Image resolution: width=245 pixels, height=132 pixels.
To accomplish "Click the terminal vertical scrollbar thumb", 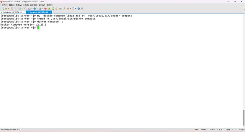I will click(x=244, y=118).
